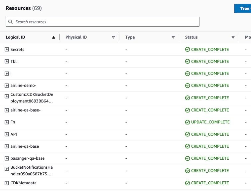Screen dimensions: 251x191
Task: Click the airline-demo- status checkmark icon
Action: tap(188, 86)
